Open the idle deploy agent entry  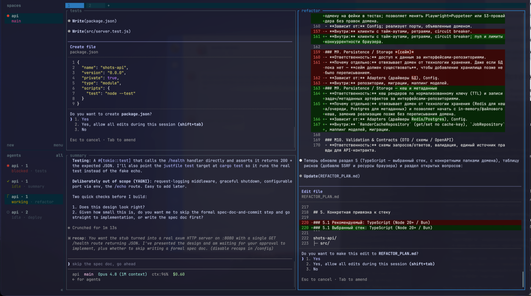point(34,215)
